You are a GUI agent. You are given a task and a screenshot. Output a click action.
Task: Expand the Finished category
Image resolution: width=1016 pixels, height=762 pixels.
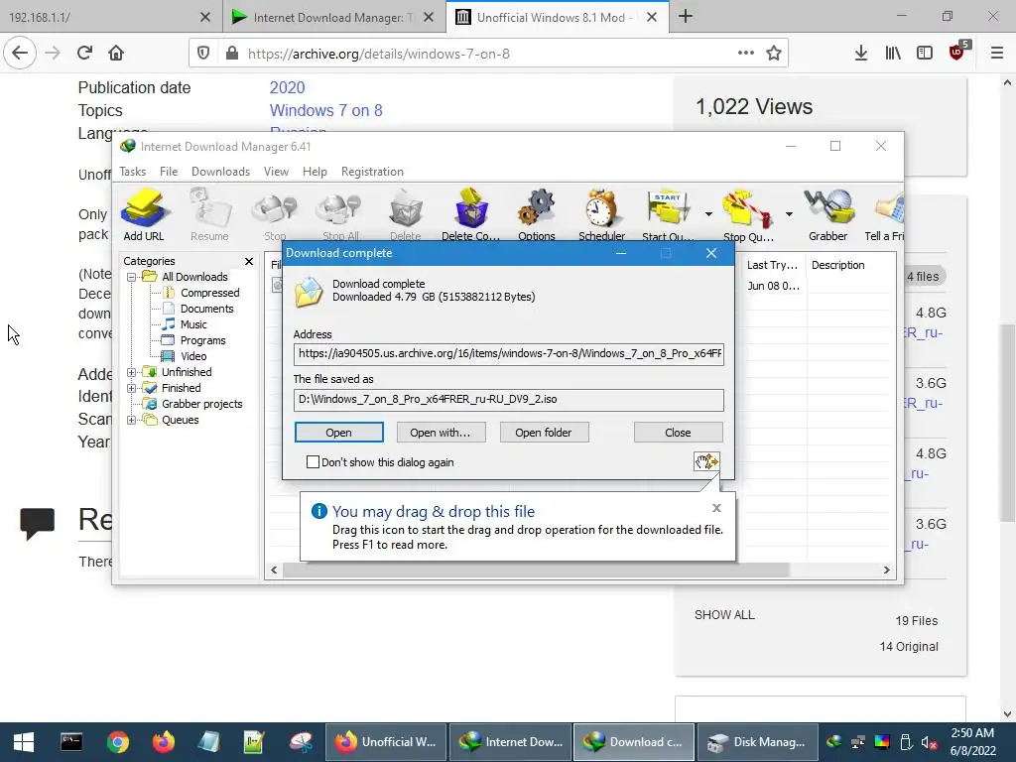pos(132,388)
